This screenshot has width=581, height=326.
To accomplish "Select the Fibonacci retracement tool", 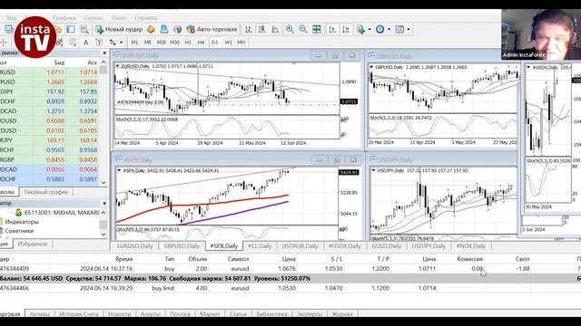I will tap(73, 43).
